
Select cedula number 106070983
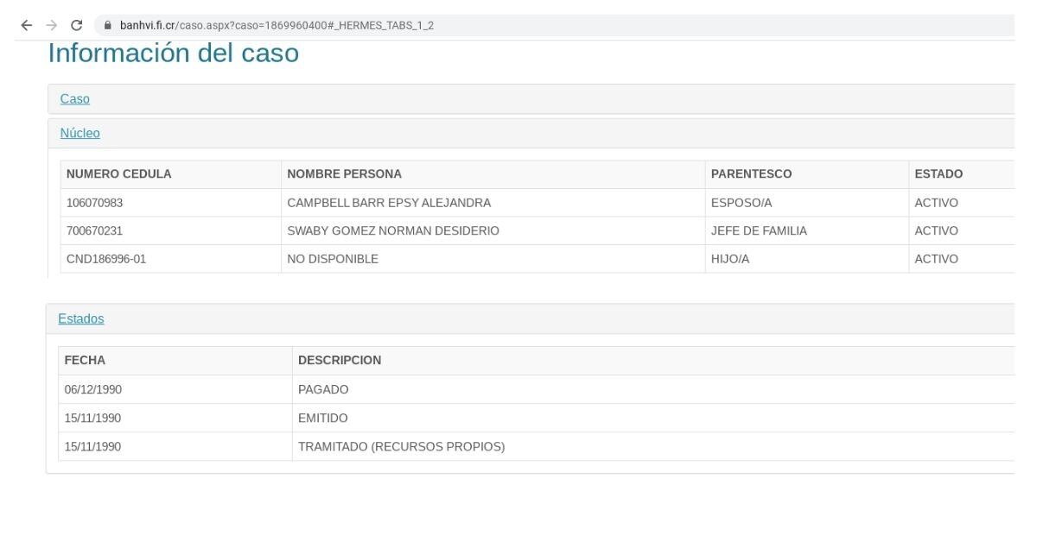coord(101,203)
